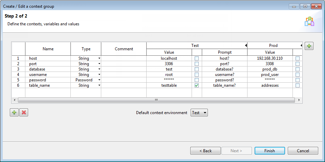Edit Prod value 3308
Screen dimensions: 325x162
click(x=270, y=64)
